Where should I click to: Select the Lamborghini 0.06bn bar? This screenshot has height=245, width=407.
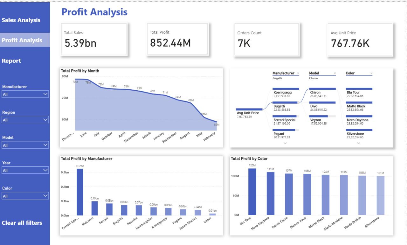154,211
